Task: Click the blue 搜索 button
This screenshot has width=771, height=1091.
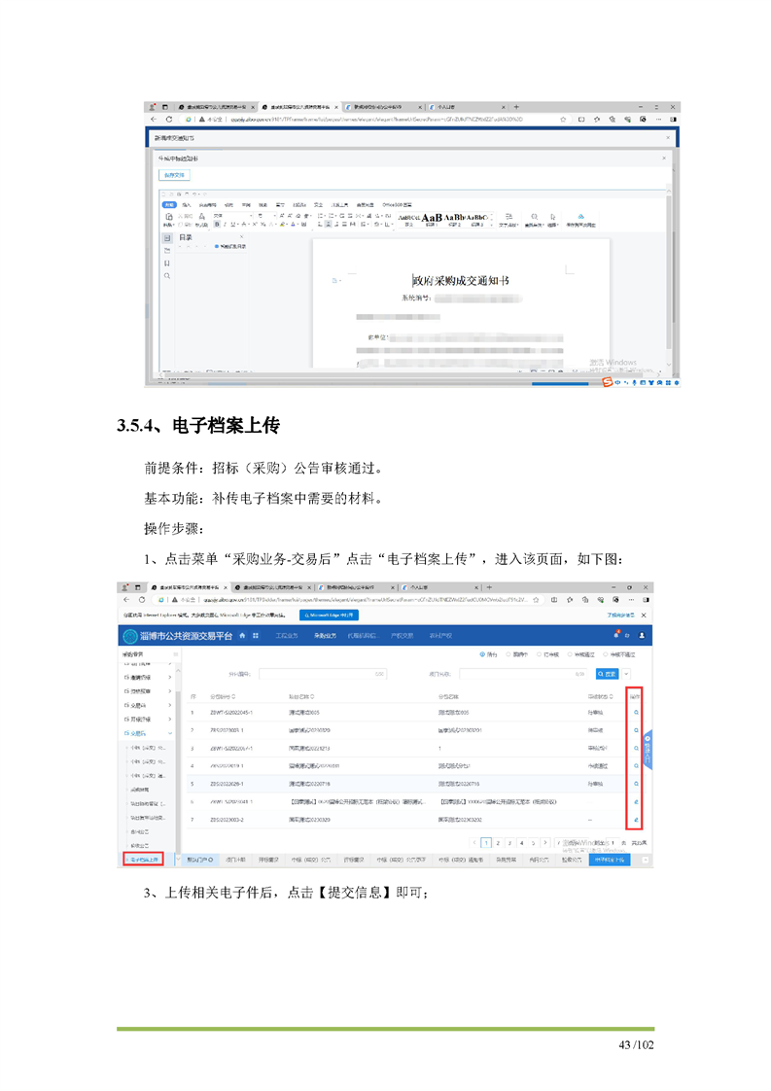Action: pyautogui.click(x=606, y=673)
